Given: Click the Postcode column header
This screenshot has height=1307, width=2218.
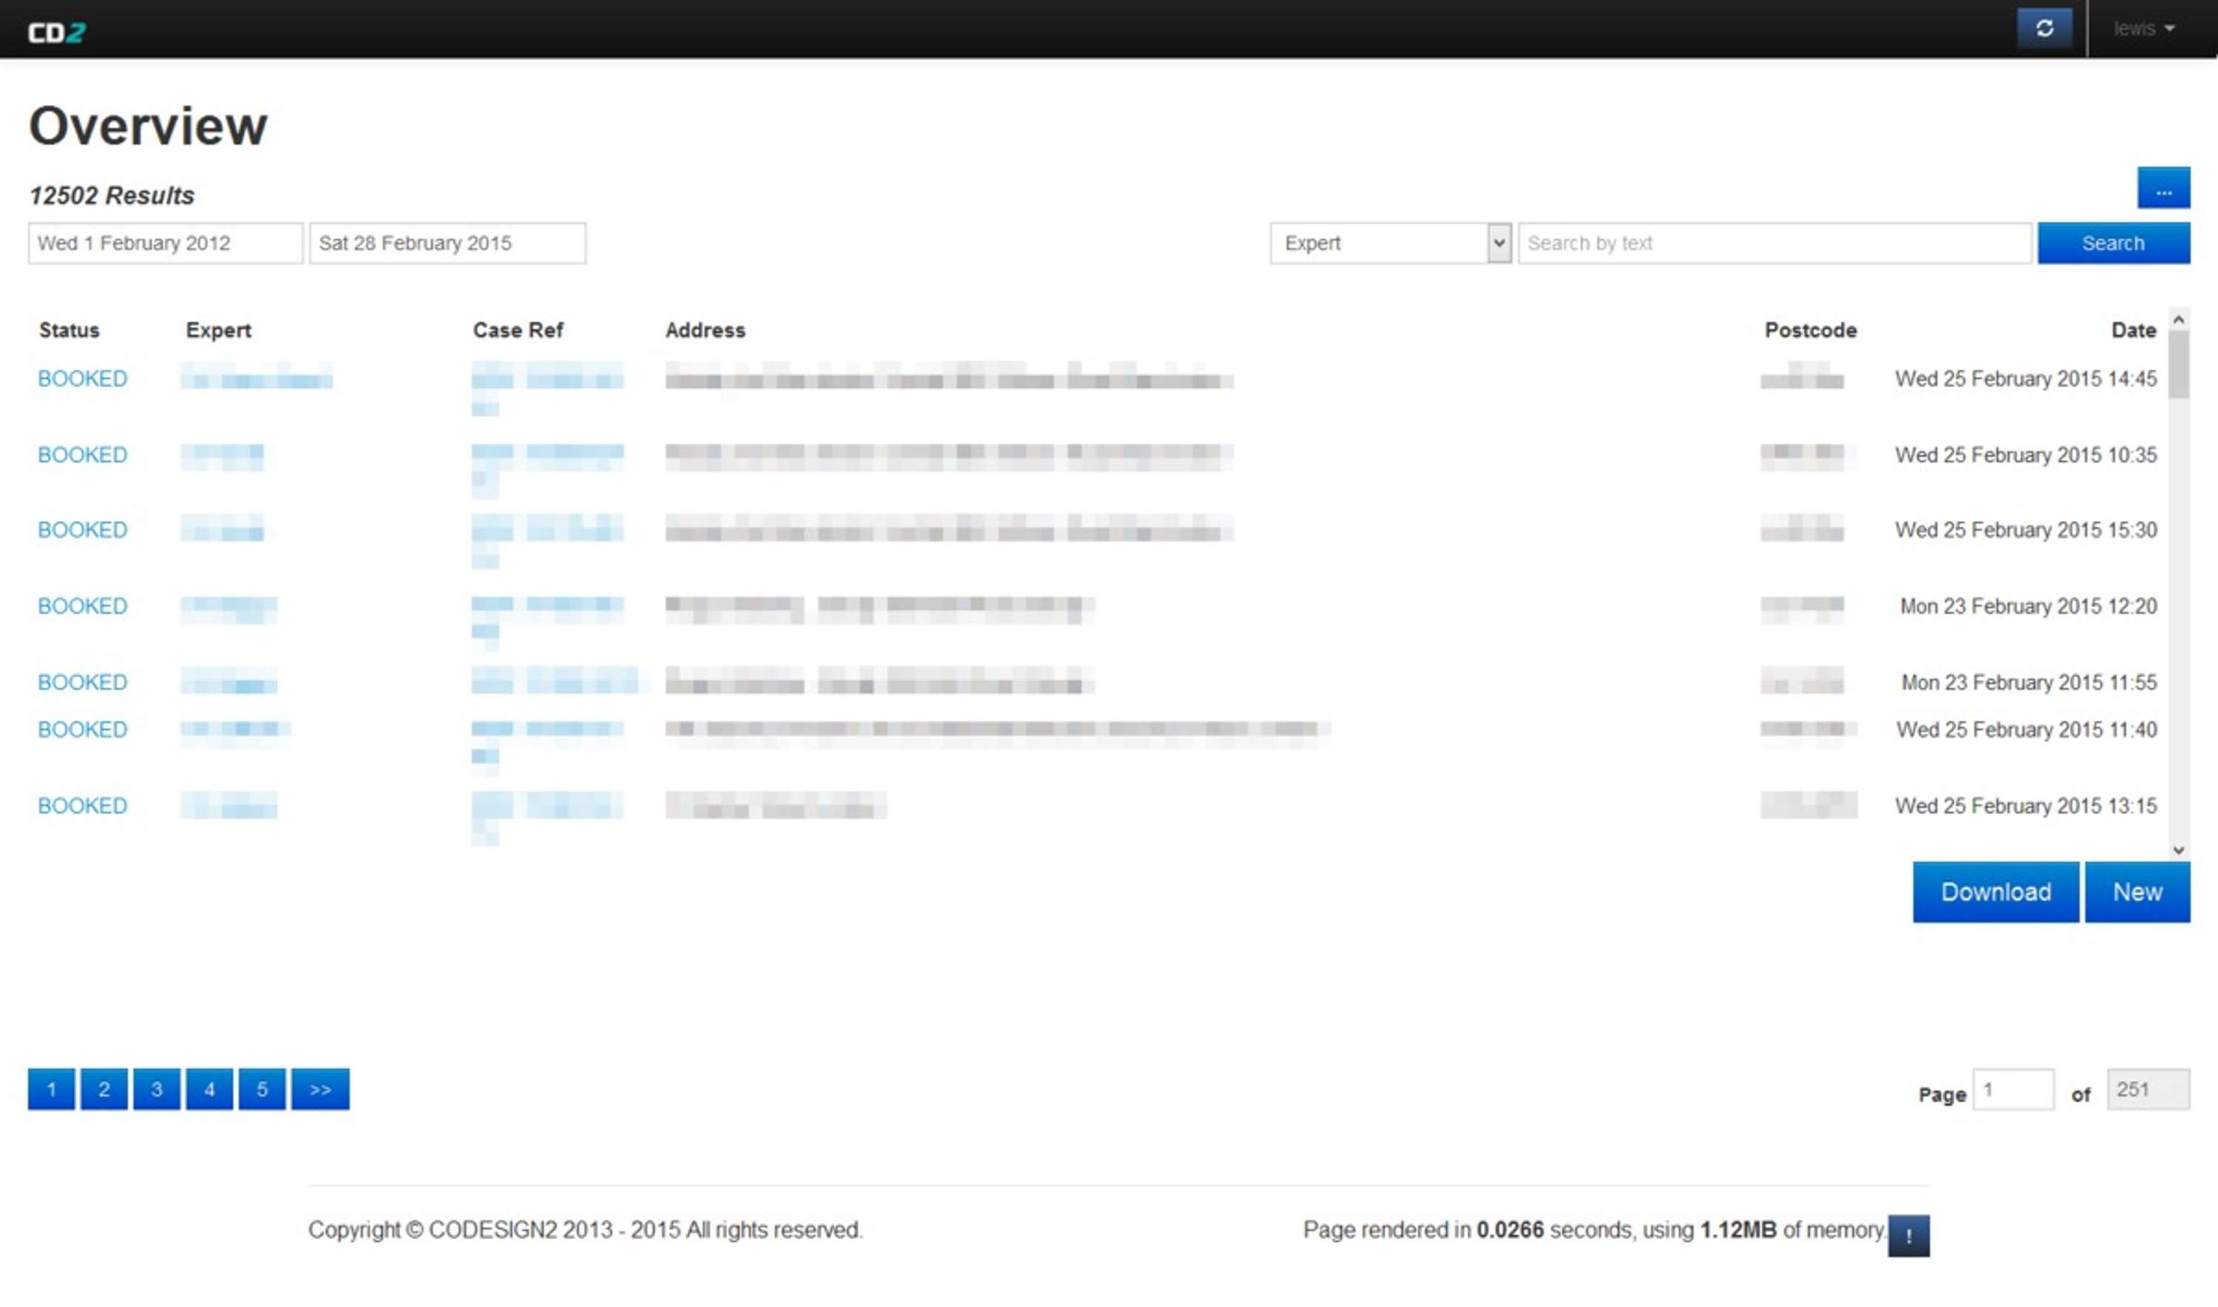Looking at the screenshot, I should 1810,330.
